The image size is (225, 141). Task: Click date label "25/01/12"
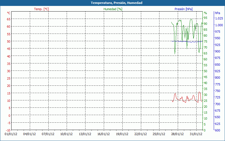coord(159,134)
